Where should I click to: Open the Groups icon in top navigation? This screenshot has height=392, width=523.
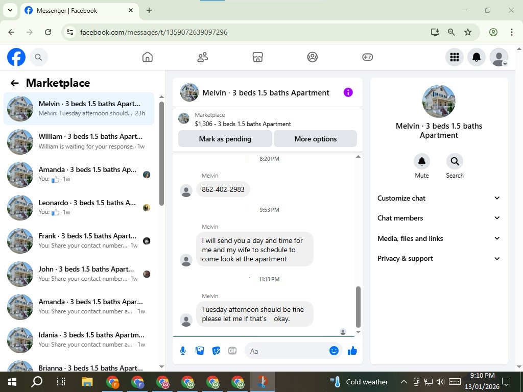(x=313, y=57)
